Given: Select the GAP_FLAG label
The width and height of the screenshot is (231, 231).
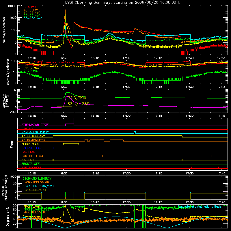Looking at the screenshot, I should (x=28, y=128).
